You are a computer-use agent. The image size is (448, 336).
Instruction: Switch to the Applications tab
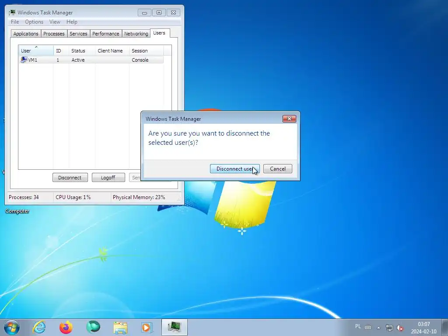(26, 33)
